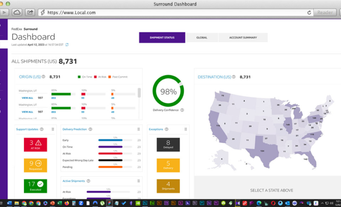
Task: Open info tooltip next to ORIGIN (US)
Action: (43, 76)
